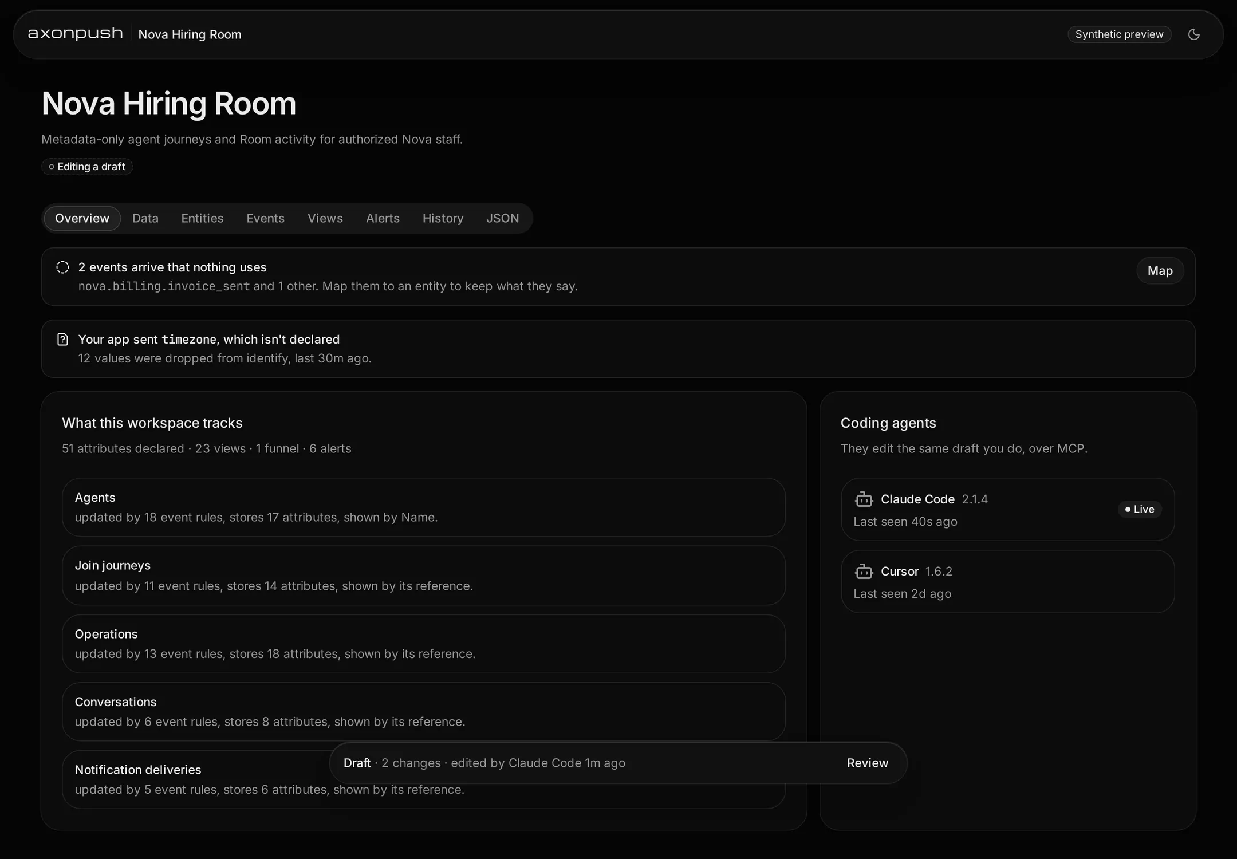Image resolution: width=1237 pixels, height=859 pixels.
Task: Click "They edit the same draft" description
Action: pos(964,448)
